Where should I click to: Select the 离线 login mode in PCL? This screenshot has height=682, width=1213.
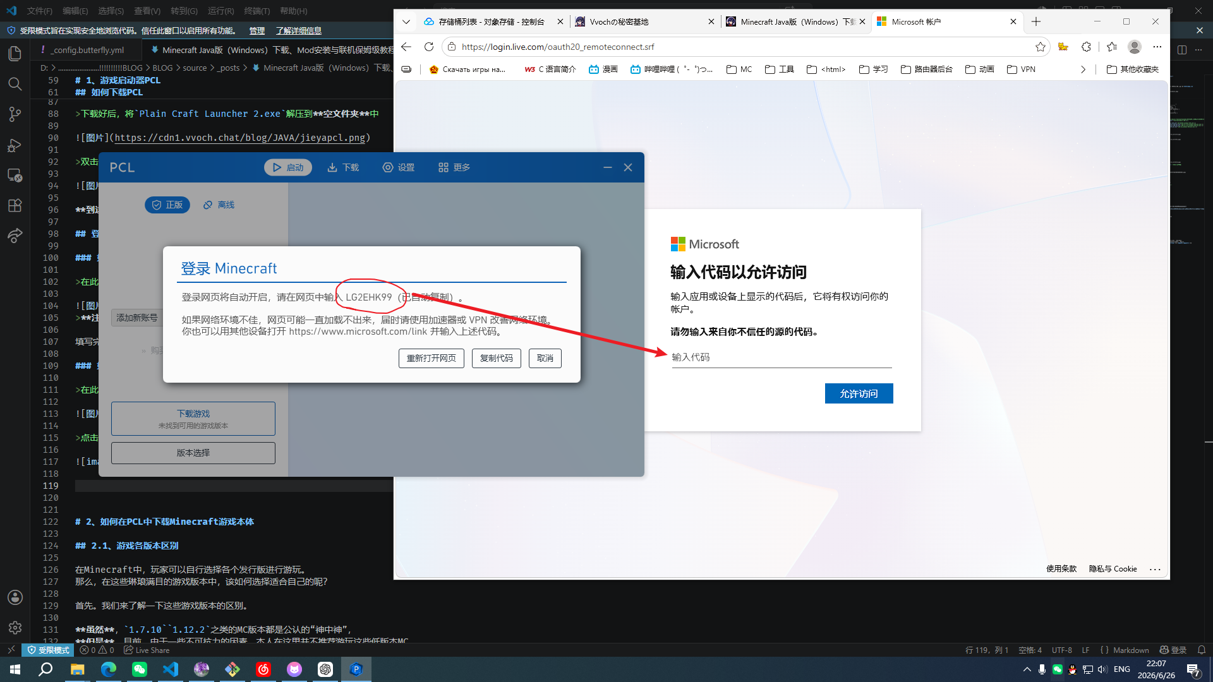click(x=219, y=205)
